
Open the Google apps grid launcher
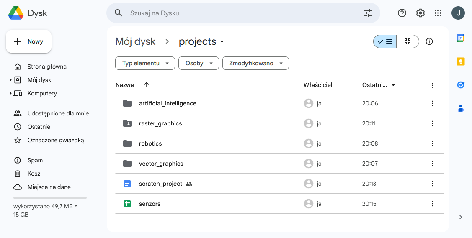[438, 13]
